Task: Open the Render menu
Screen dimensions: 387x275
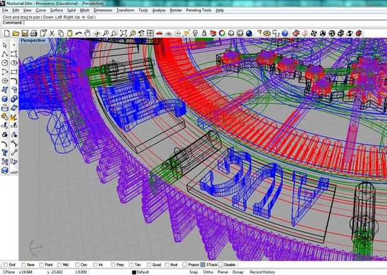Action: coord(176,11)
